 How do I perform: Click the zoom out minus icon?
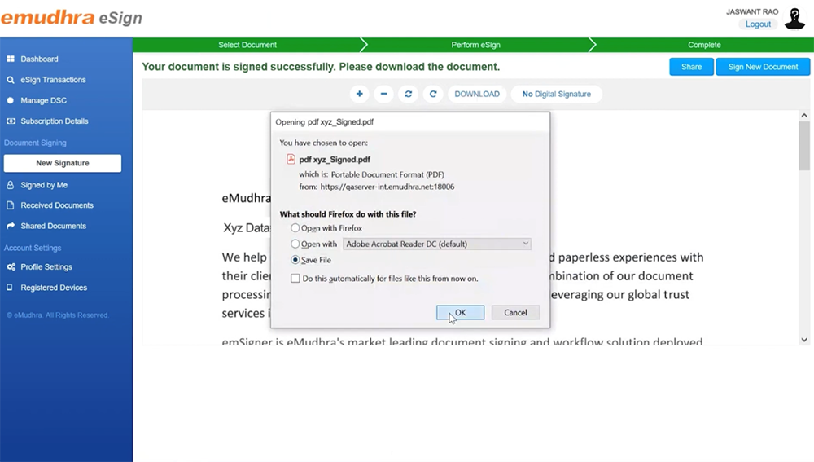(383, 94)
